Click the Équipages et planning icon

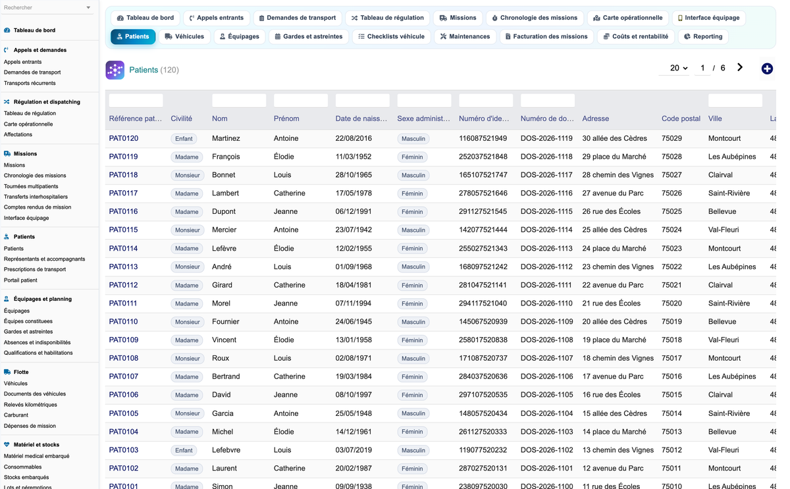click(7, 299)
